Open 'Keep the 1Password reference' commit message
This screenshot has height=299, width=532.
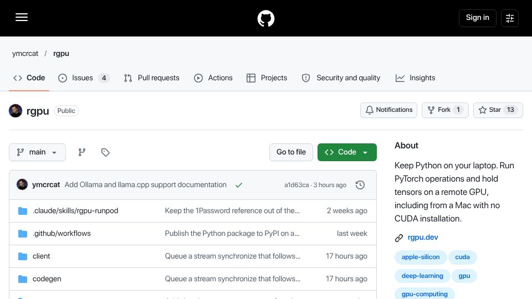(232, 211)
